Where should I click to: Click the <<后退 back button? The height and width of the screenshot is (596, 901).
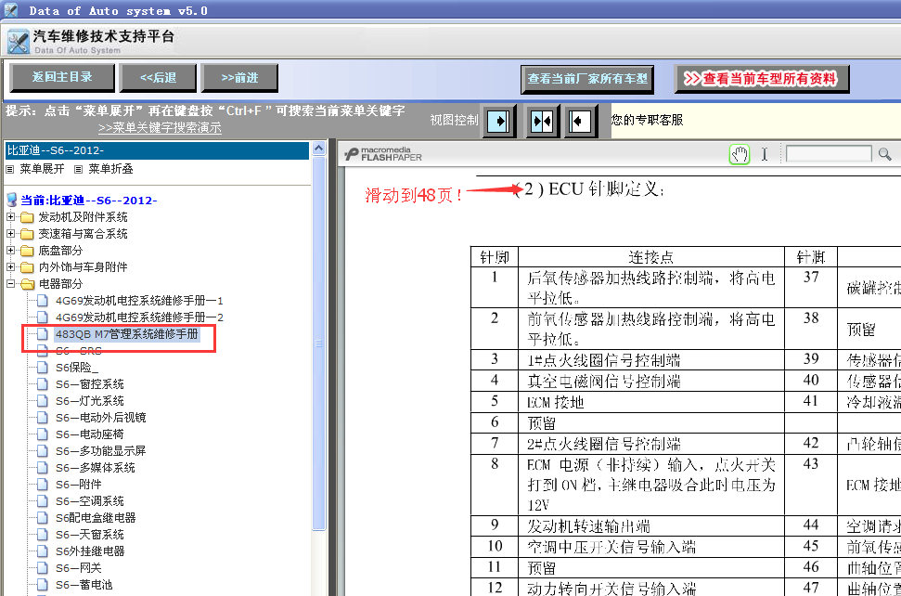158,78
